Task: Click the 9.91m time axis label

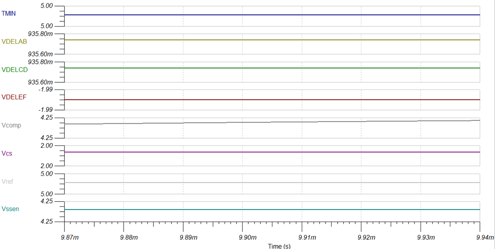Action: (x=307, y=238)
